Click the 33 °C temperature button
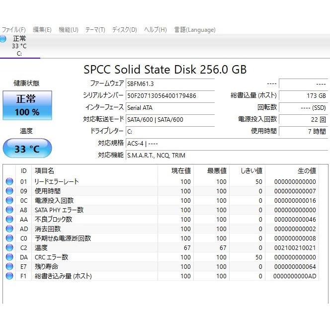 26,149
